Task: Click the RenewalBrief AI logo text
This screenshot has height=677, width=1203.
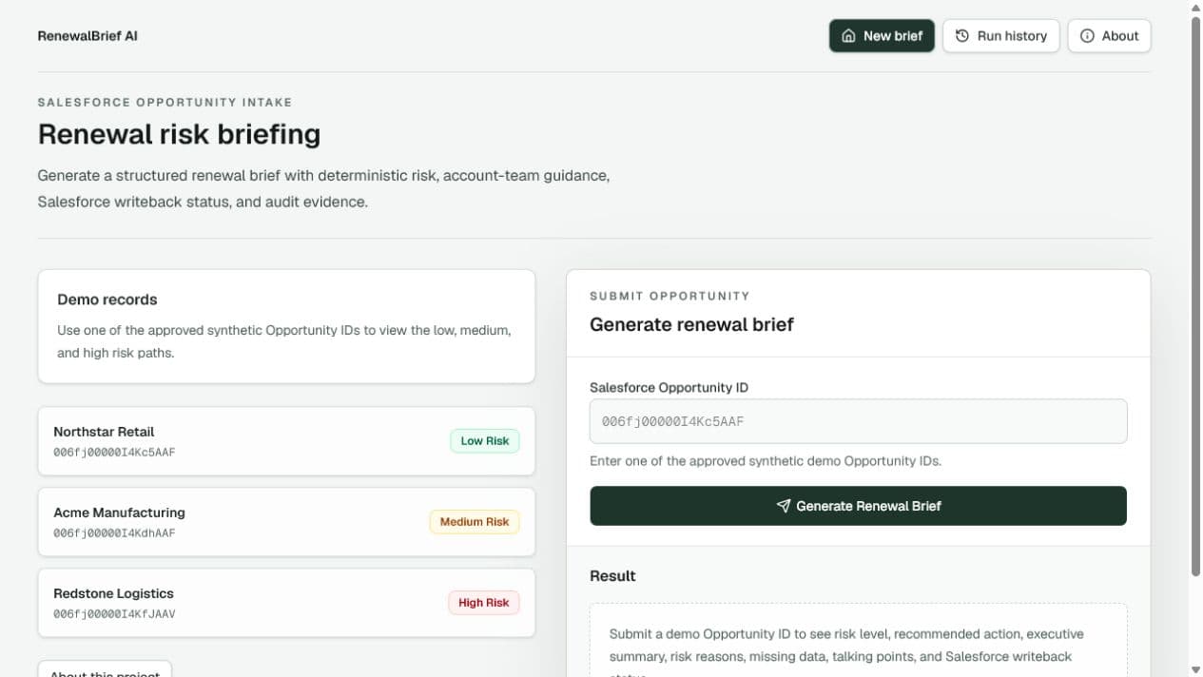Action: point(87,36)
